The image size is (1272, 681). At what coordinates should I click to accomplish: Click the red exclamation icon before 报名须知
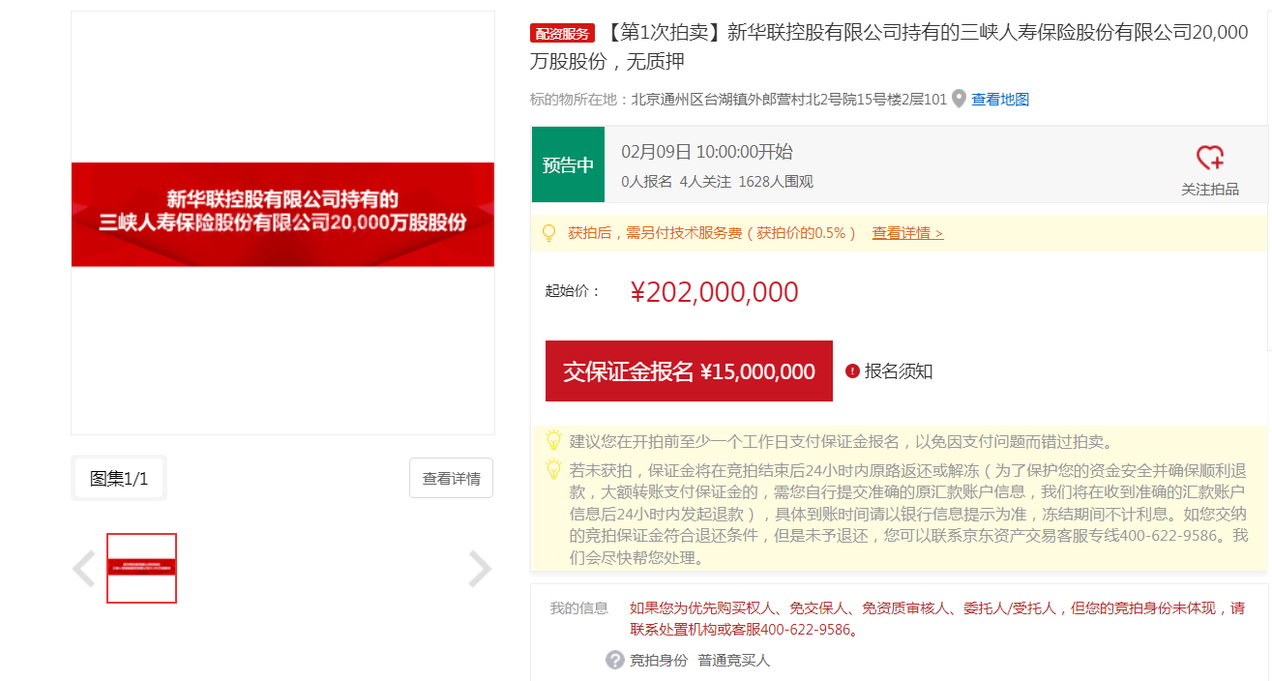(852, 371)
